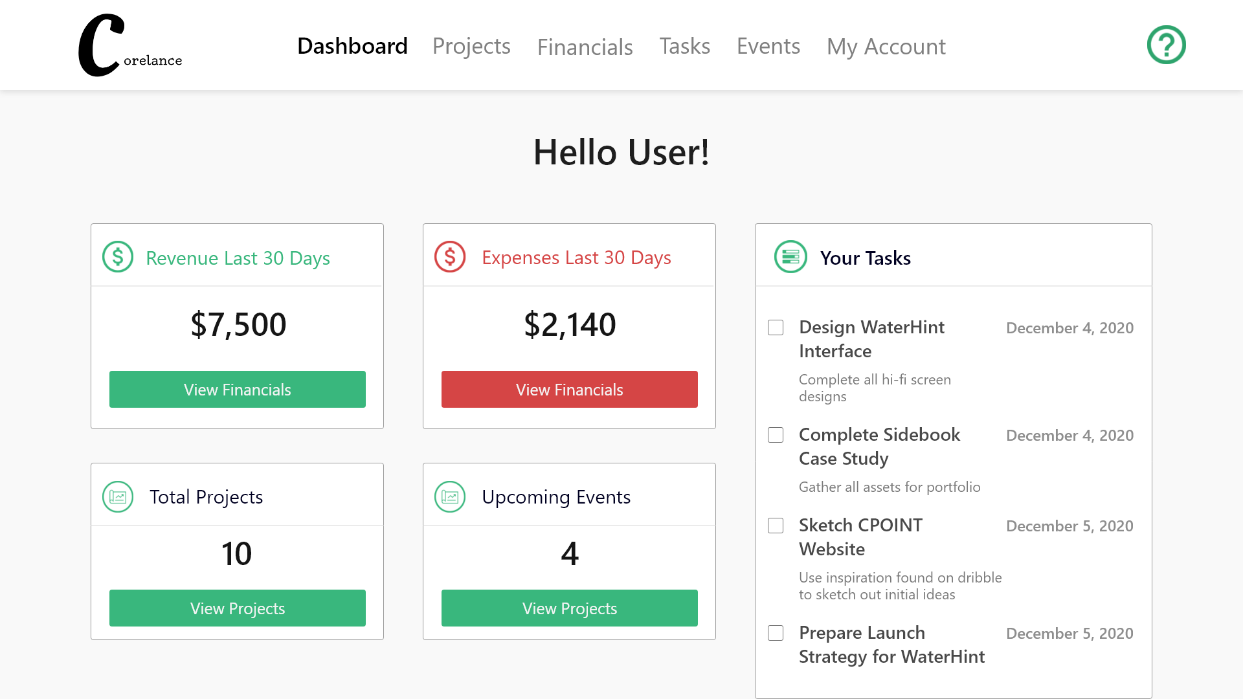Click View Projects under Total Projects
The width and height of the screenshot is (1243, 699).
point(238,608)
